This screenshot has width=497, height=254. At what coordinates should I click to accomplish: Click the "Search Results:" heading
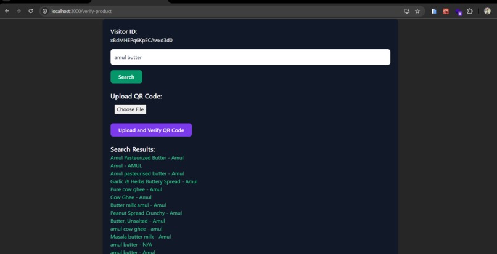(133, 149)
